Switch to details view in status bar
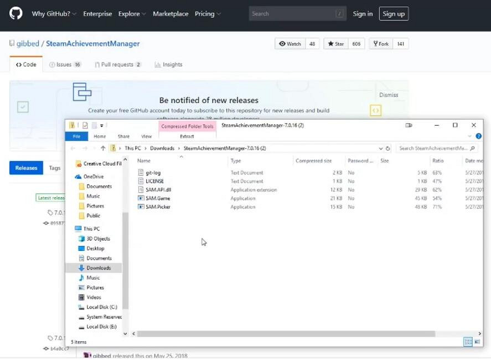This screenshot has width=491, height=360. coord(468,342)
